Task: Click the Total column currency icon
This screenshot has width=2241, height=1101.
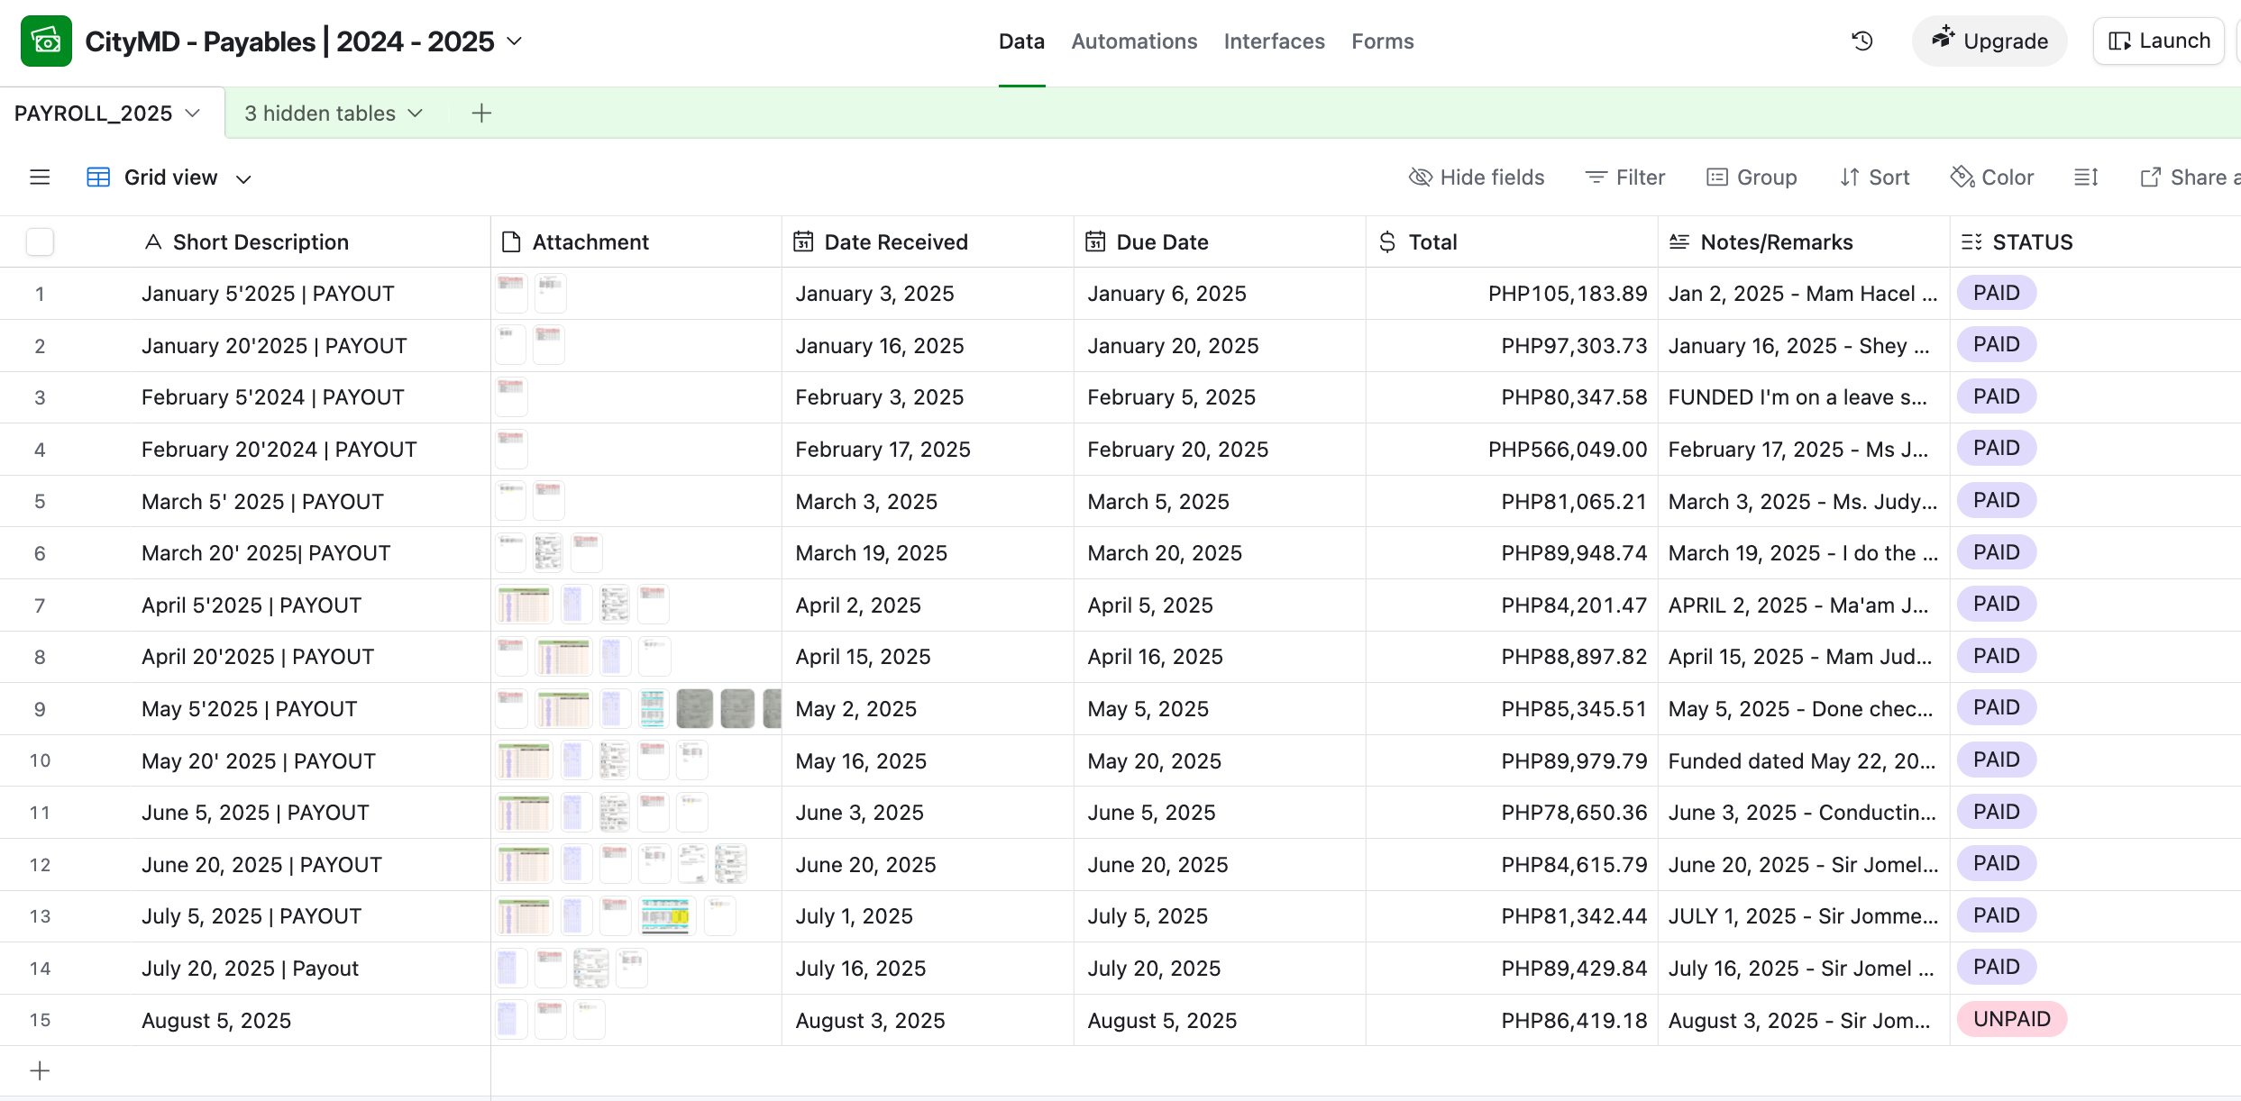Action: coord(1387,242)
